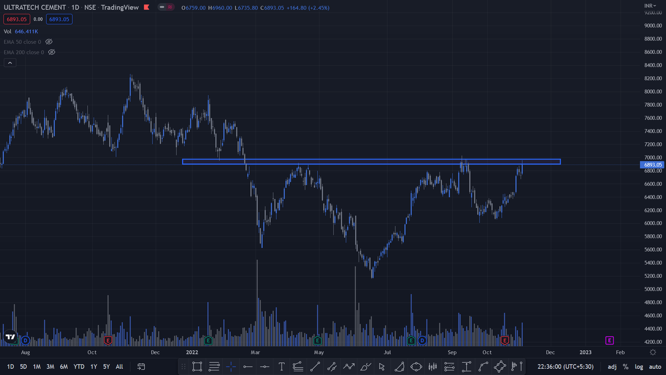Select the Horizontal Ray tool
The height and width of the screenshot is (375, 666).
(248, 366)
